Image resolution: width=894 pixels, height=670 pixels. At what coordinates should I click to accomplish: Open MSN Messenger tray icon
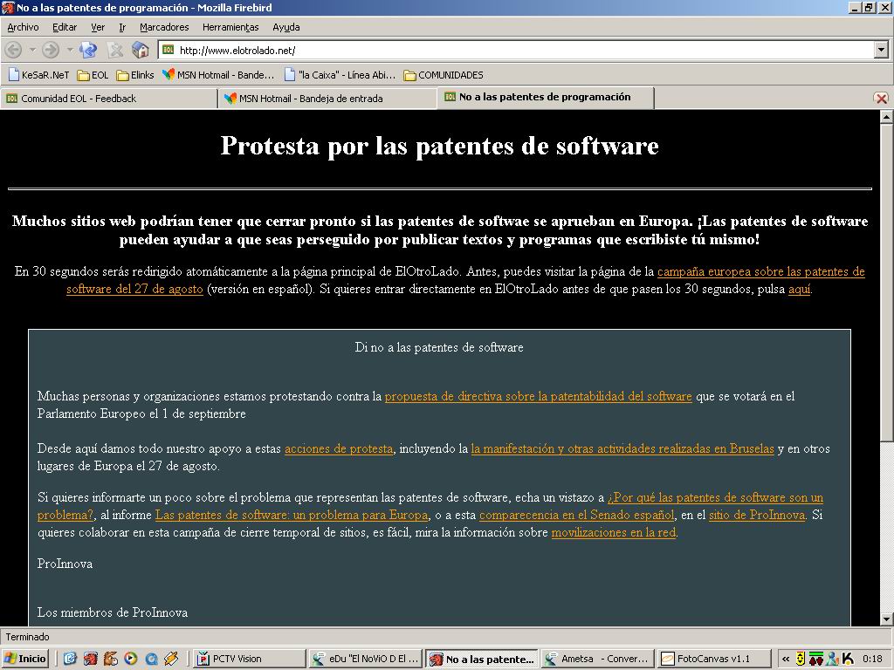click(x=832, y=660)
